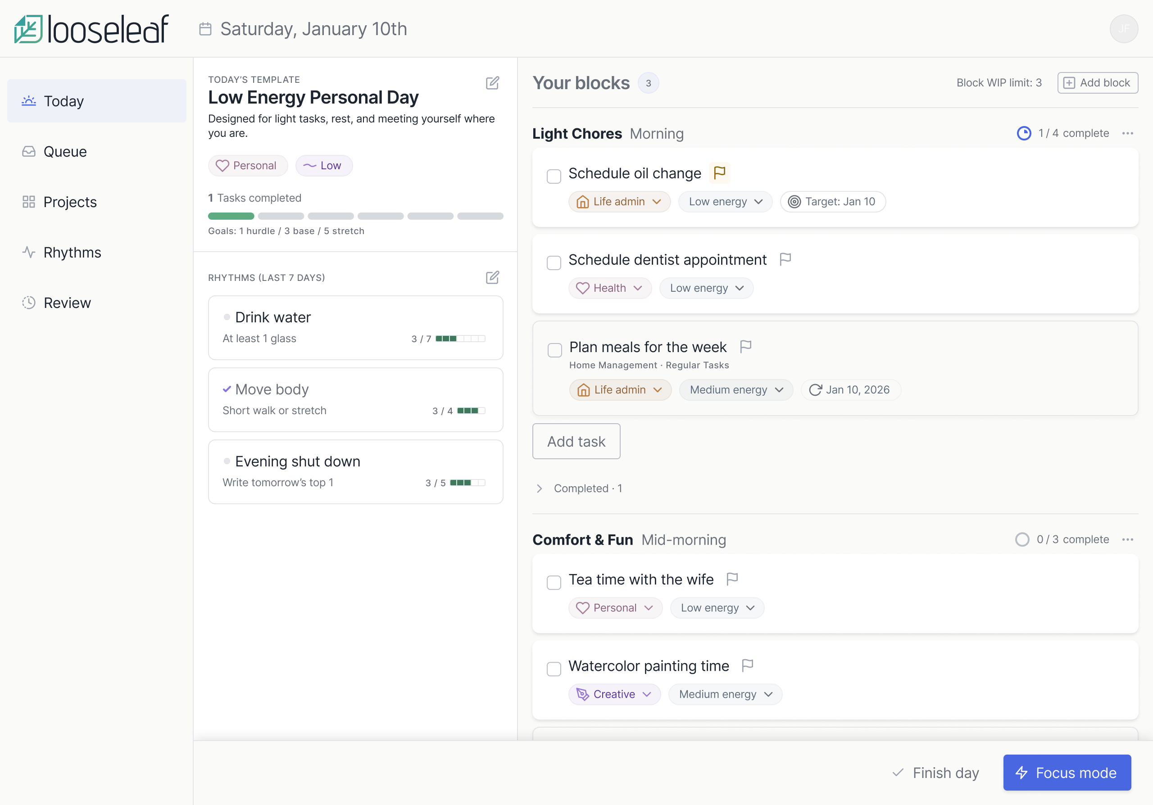Flag the Watercolor painting time task
Screen dimensions: 1153x805
[x=747, y=665]
